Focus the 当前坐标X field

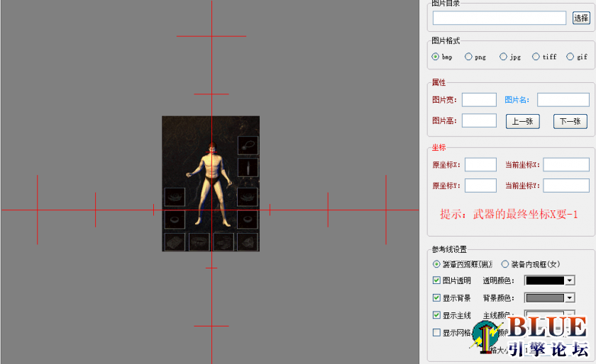point(566,165)
